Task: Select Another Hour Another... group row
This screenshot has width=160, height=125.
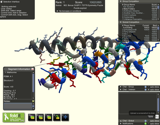Action: 139,13
